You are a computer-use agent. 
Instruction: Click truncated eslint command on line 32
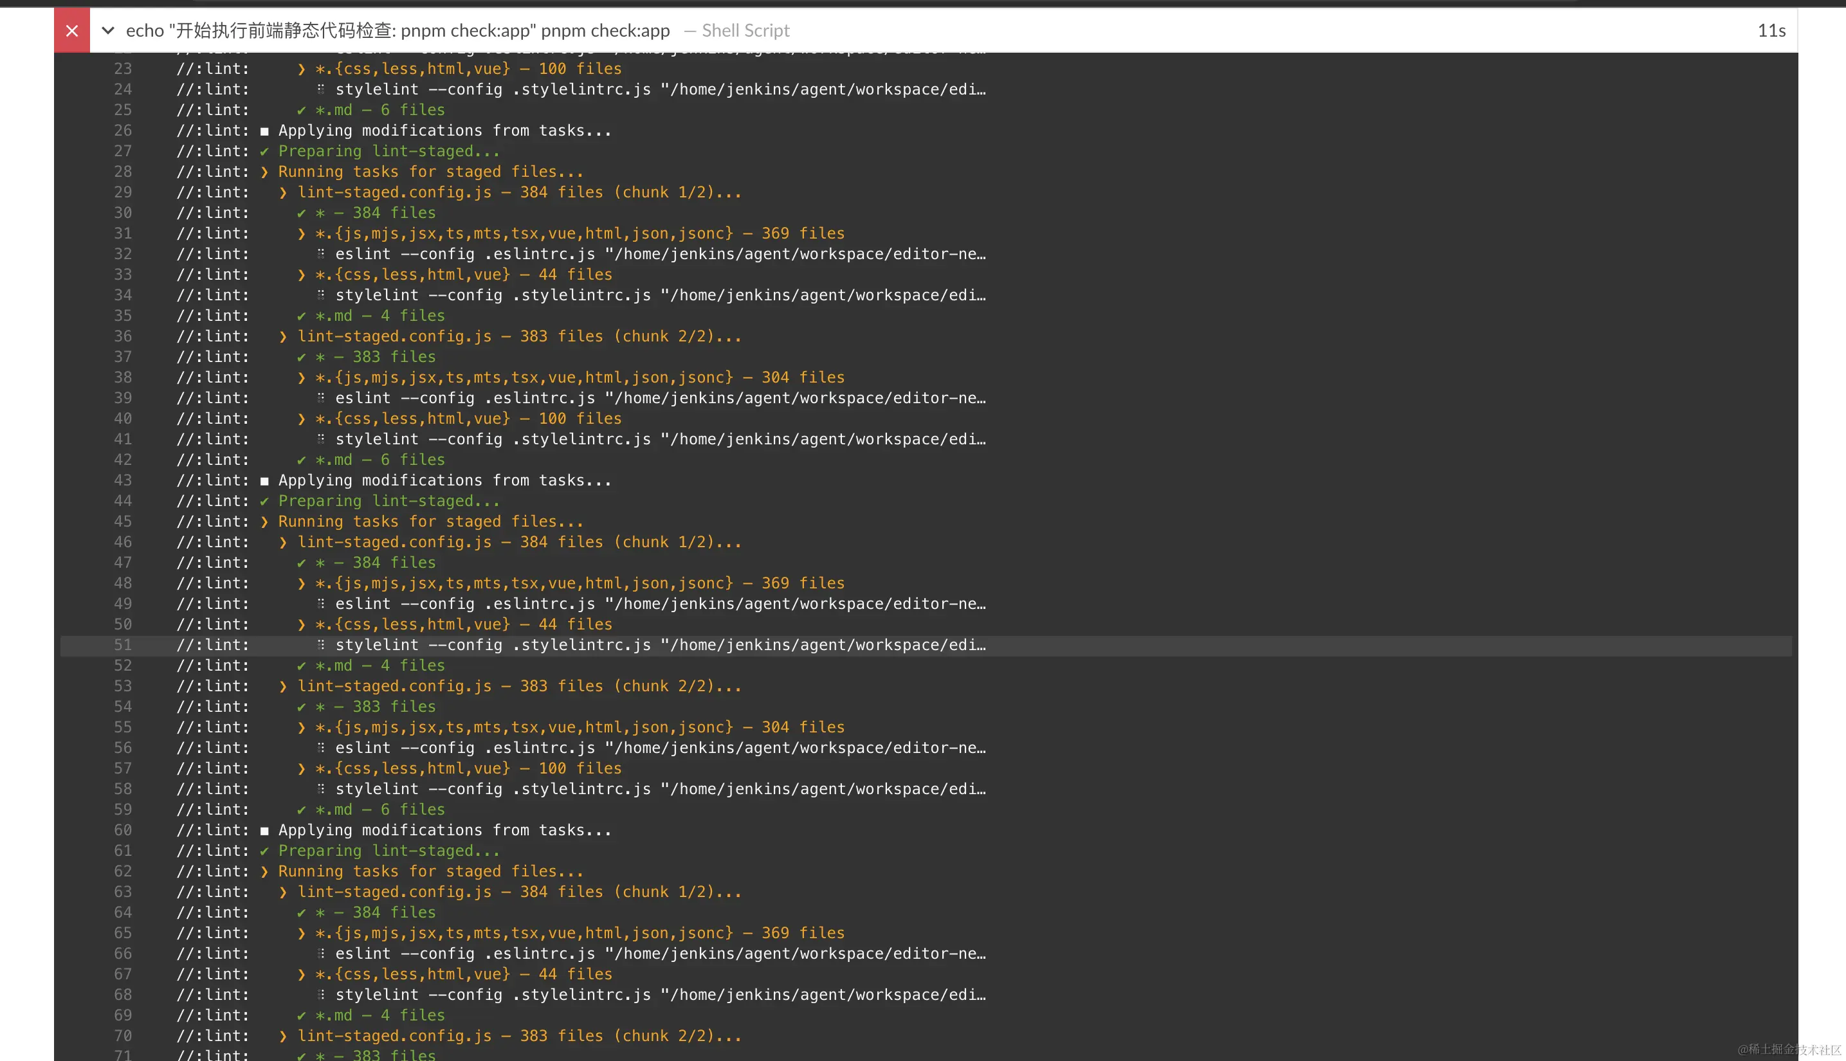click(656, 253)
